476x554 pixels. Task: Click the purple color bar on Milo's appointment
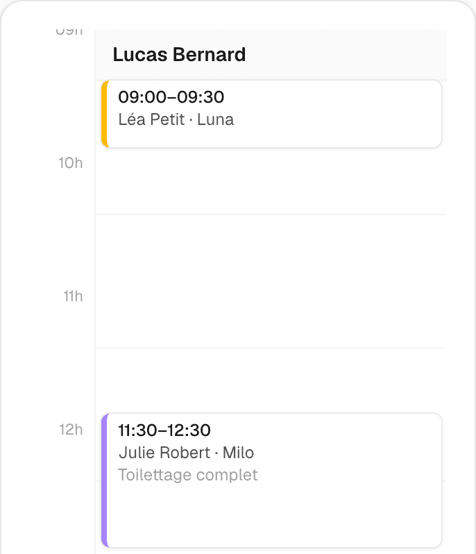pos(105,480)
